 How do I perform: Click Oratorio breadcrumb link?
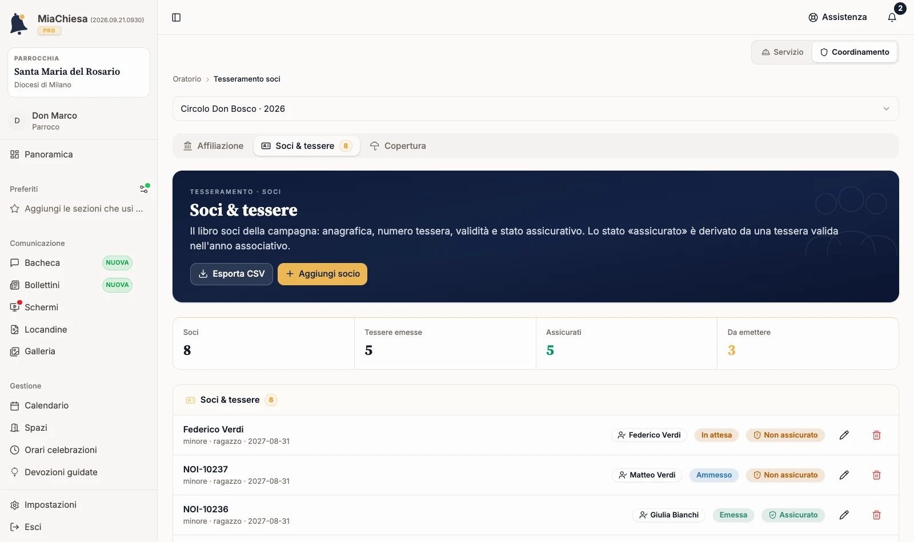(187, 79)
